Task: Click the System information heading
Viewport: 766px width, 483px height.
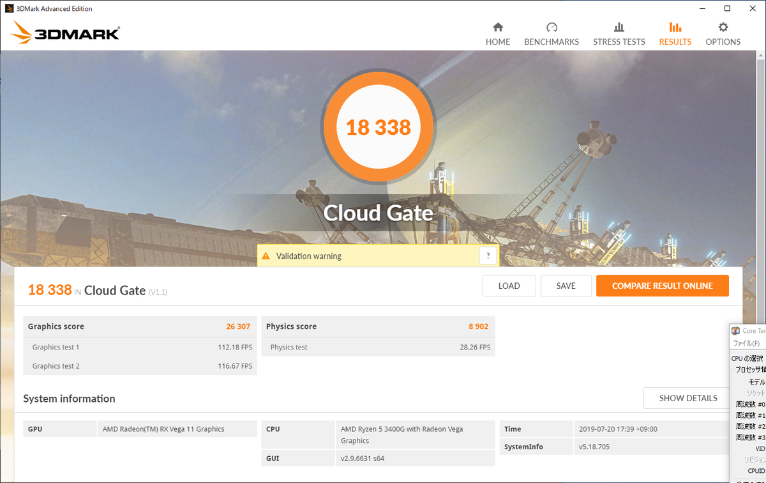Action: (x=70, y=399)
